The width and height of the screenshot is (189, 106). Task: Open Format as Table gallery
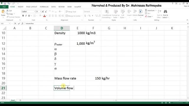[116, 14]
